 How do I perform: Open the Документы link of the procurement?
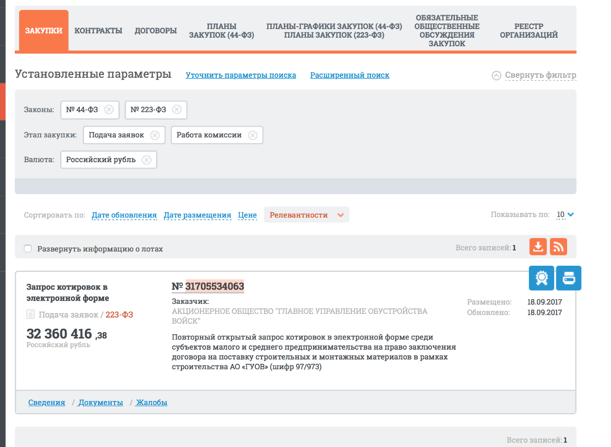[x=101, y=403]
